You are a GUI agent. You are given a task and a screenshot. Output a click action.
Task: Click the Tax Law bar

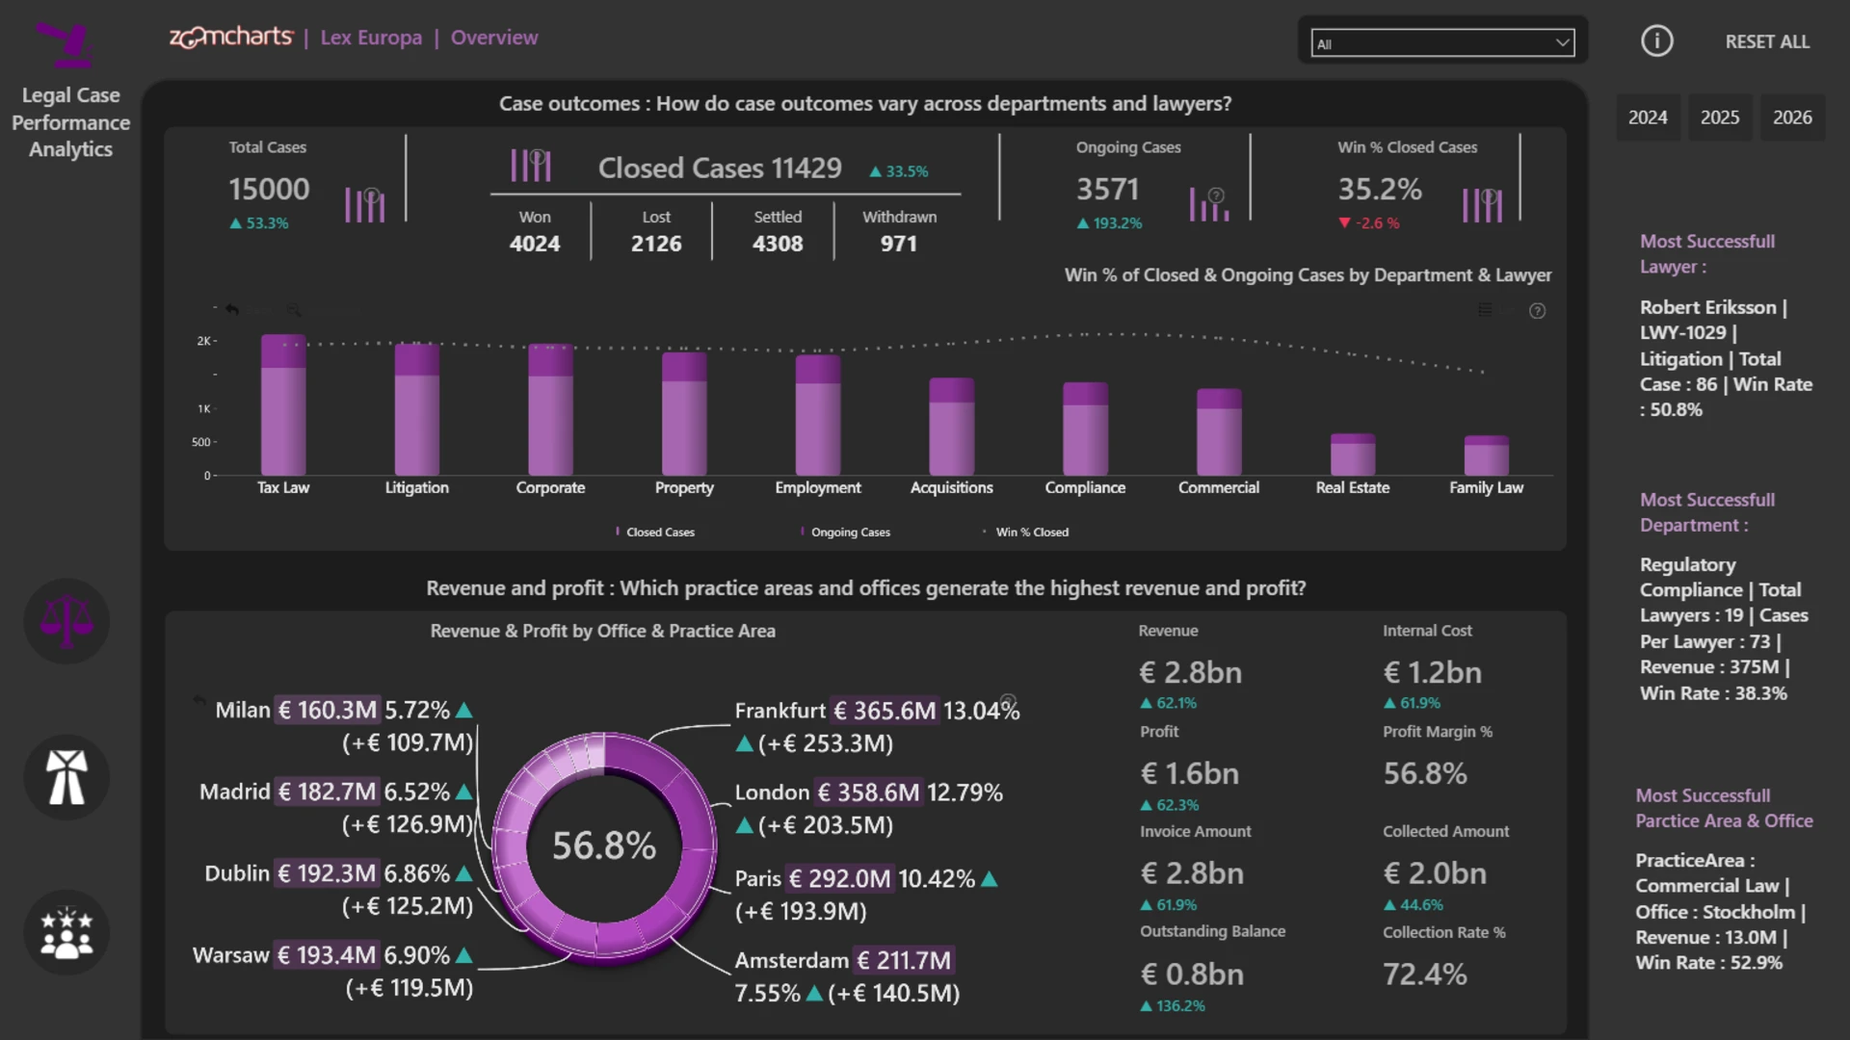[283, 404]
